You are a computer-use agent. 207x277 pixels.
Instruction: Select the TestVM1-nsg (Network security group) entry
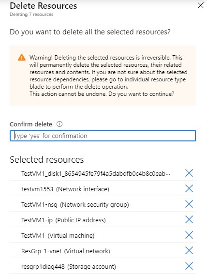pos(75,205)
